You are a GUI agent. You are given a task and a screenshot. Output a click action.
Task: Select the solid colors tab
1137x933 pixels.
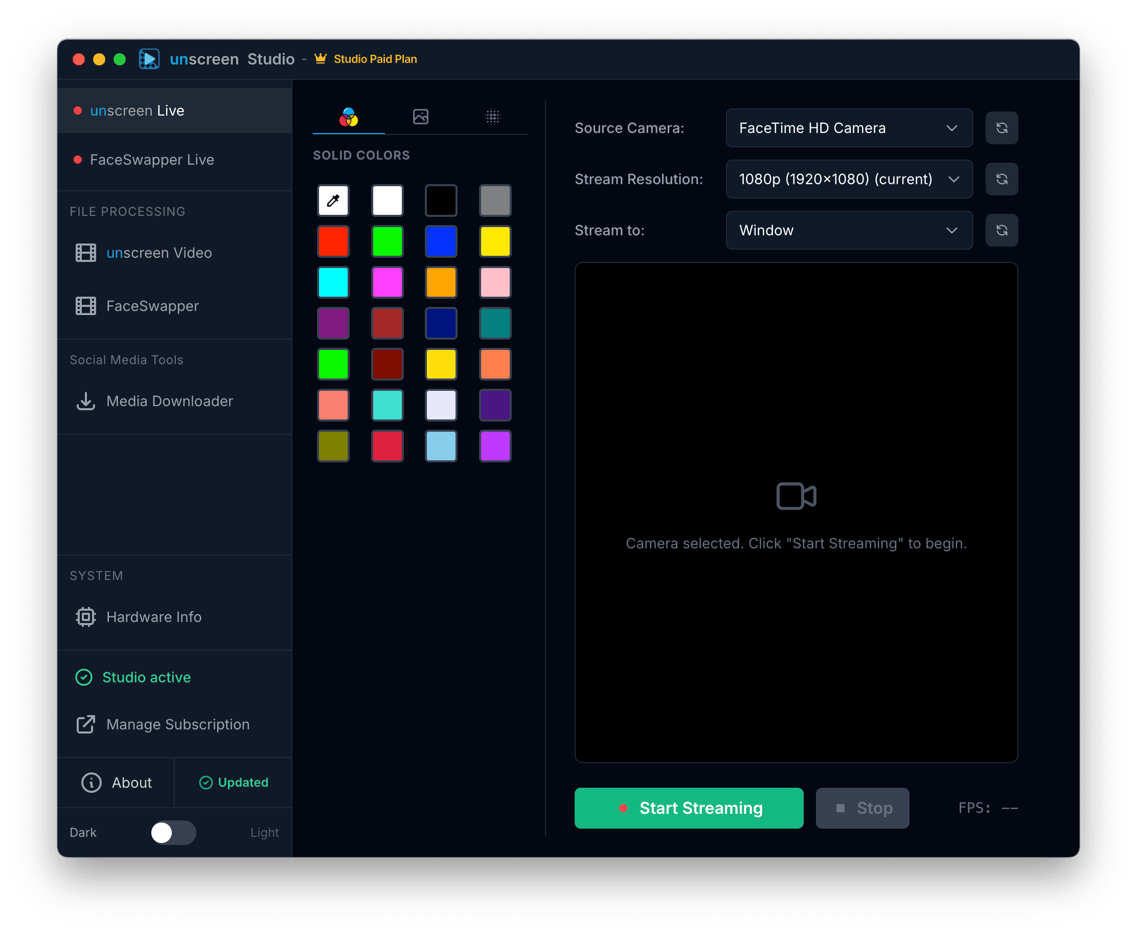point(348,117)
